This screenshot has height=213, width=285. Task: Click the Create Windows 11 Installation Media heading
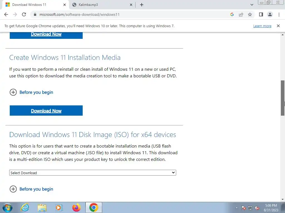point(65,58)
